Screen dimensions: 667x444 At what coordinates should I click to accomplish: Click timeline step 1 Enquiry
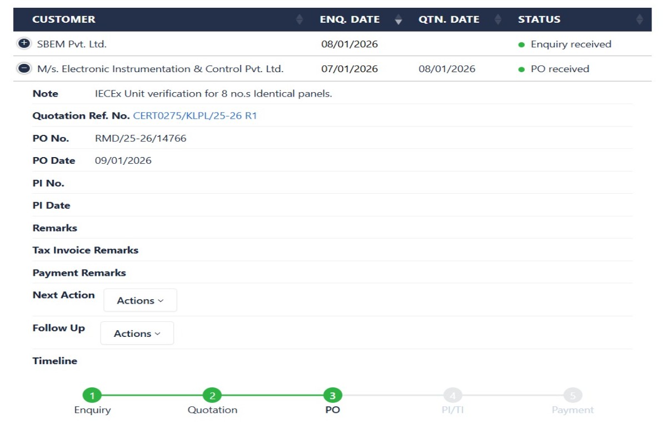coord(92,396)
